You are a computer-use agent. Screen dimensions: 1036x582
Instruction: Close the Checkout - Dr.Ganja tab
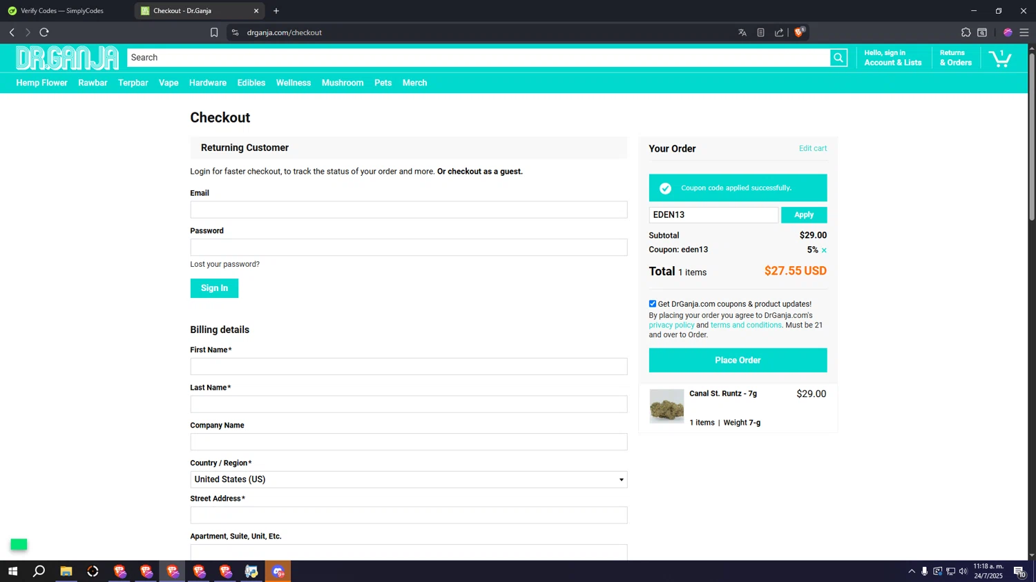[256, 11]
